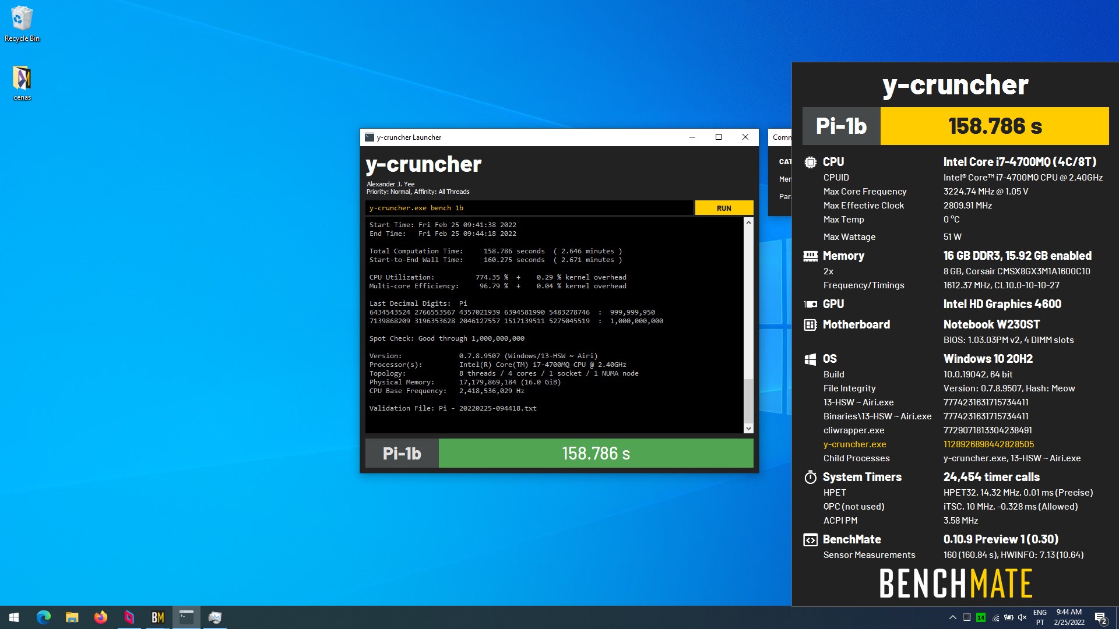
Task: Click the Max Core Frequency label
Action: pos(865,192)
